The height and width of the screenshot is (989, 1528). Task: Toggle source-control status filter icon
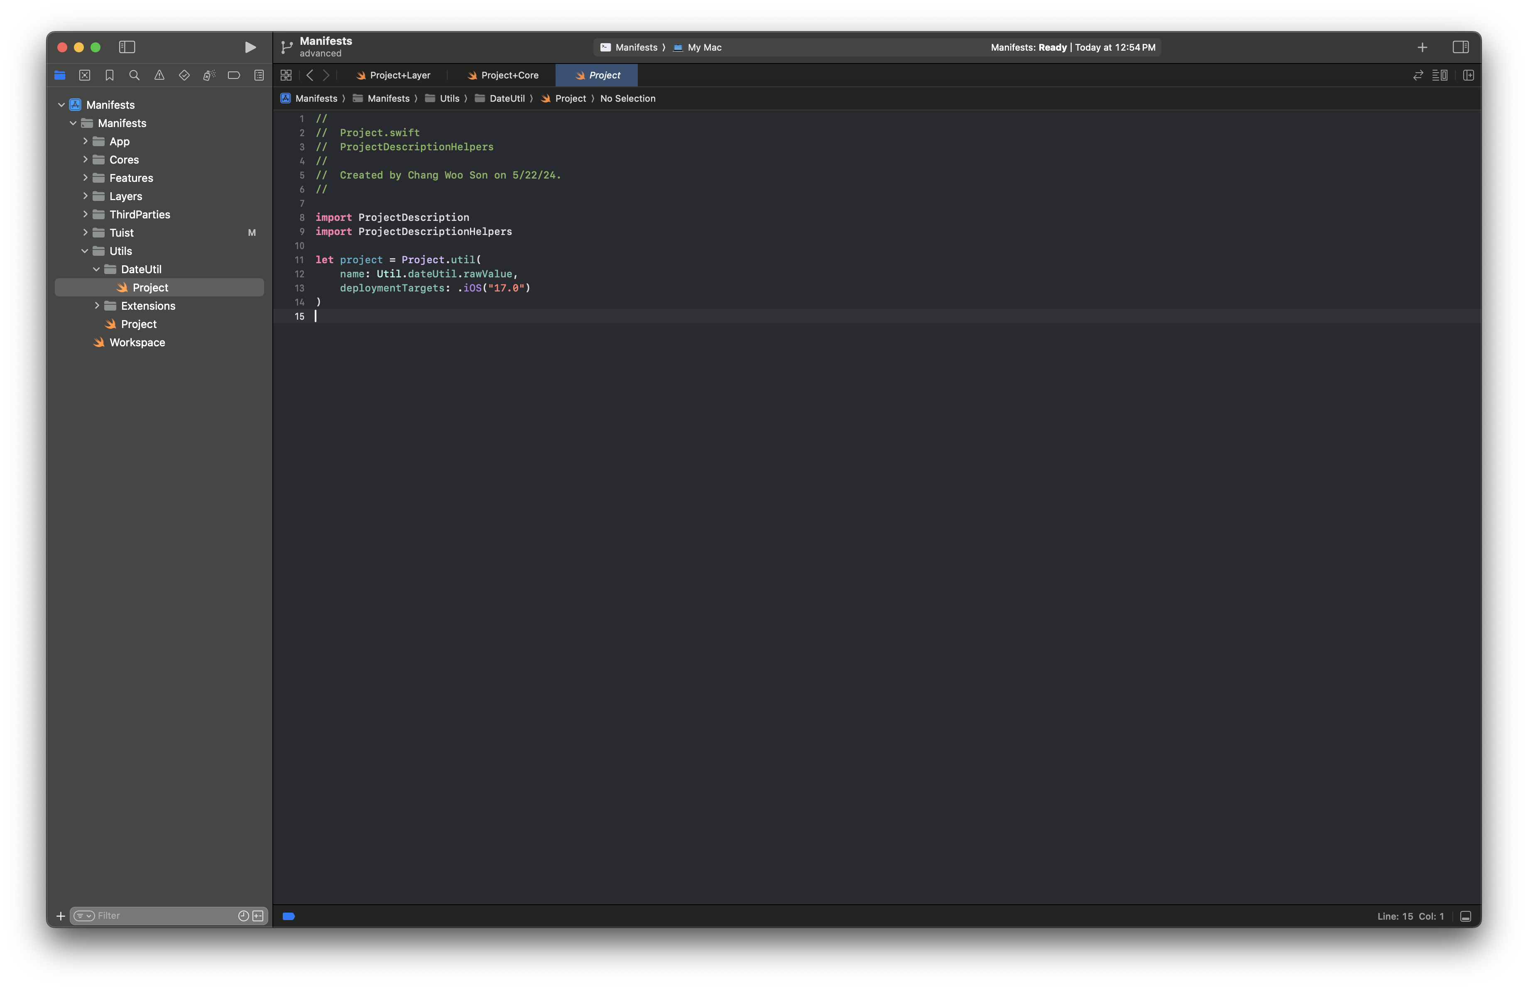pyautogui.click(x=258, y=916)
